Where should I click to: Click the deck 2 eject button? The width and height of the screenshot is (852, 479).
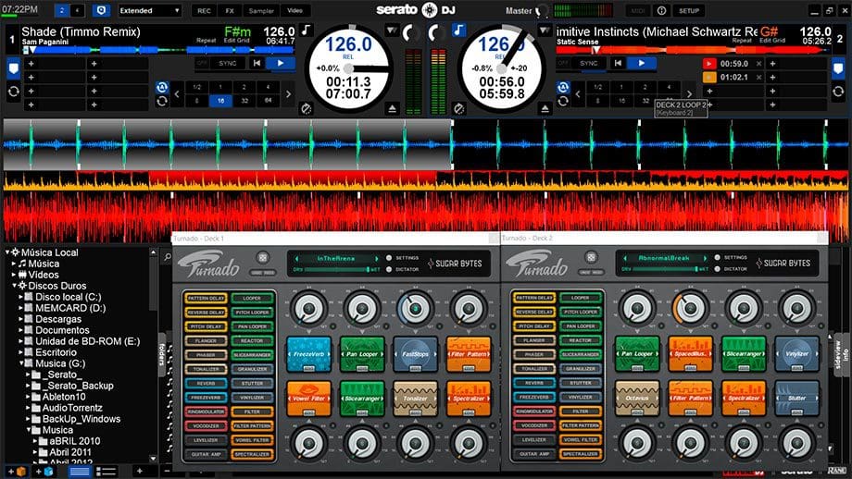click(x=545, y=109)
